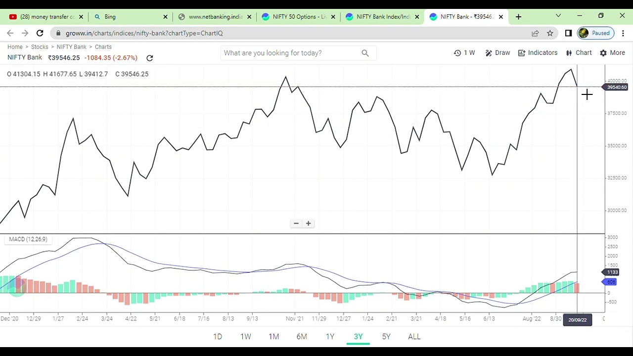Open the Charts breadcrumb link
Viewport: 633px width, 356px height.
(x=103, y=47)
